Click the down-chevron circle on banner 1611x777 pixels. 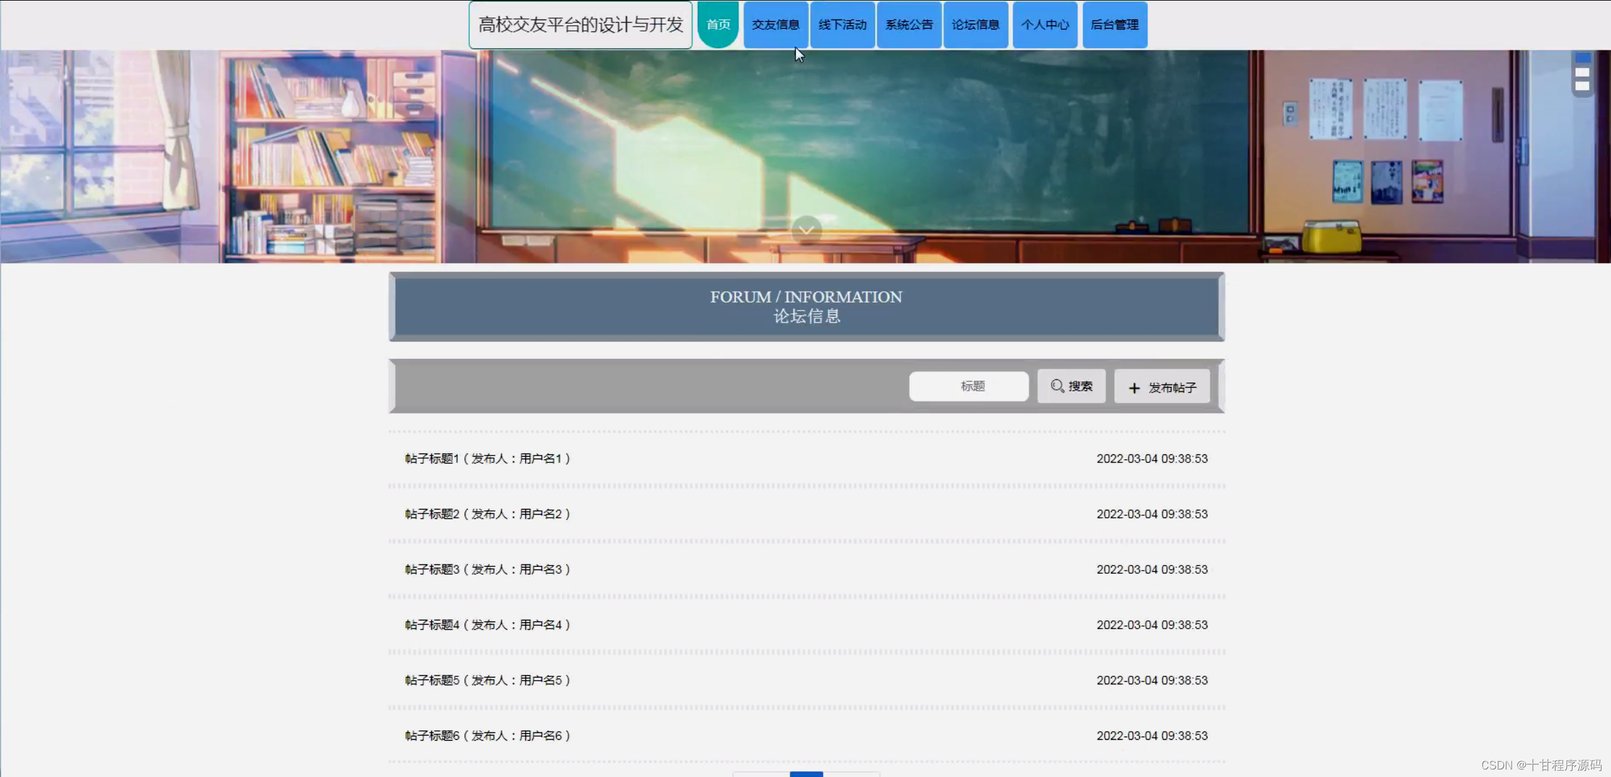(x=806, y=230)
